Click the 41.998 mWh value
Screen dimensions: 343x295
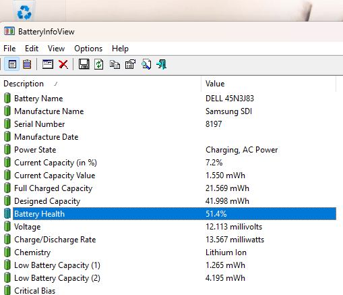[227, 201]
